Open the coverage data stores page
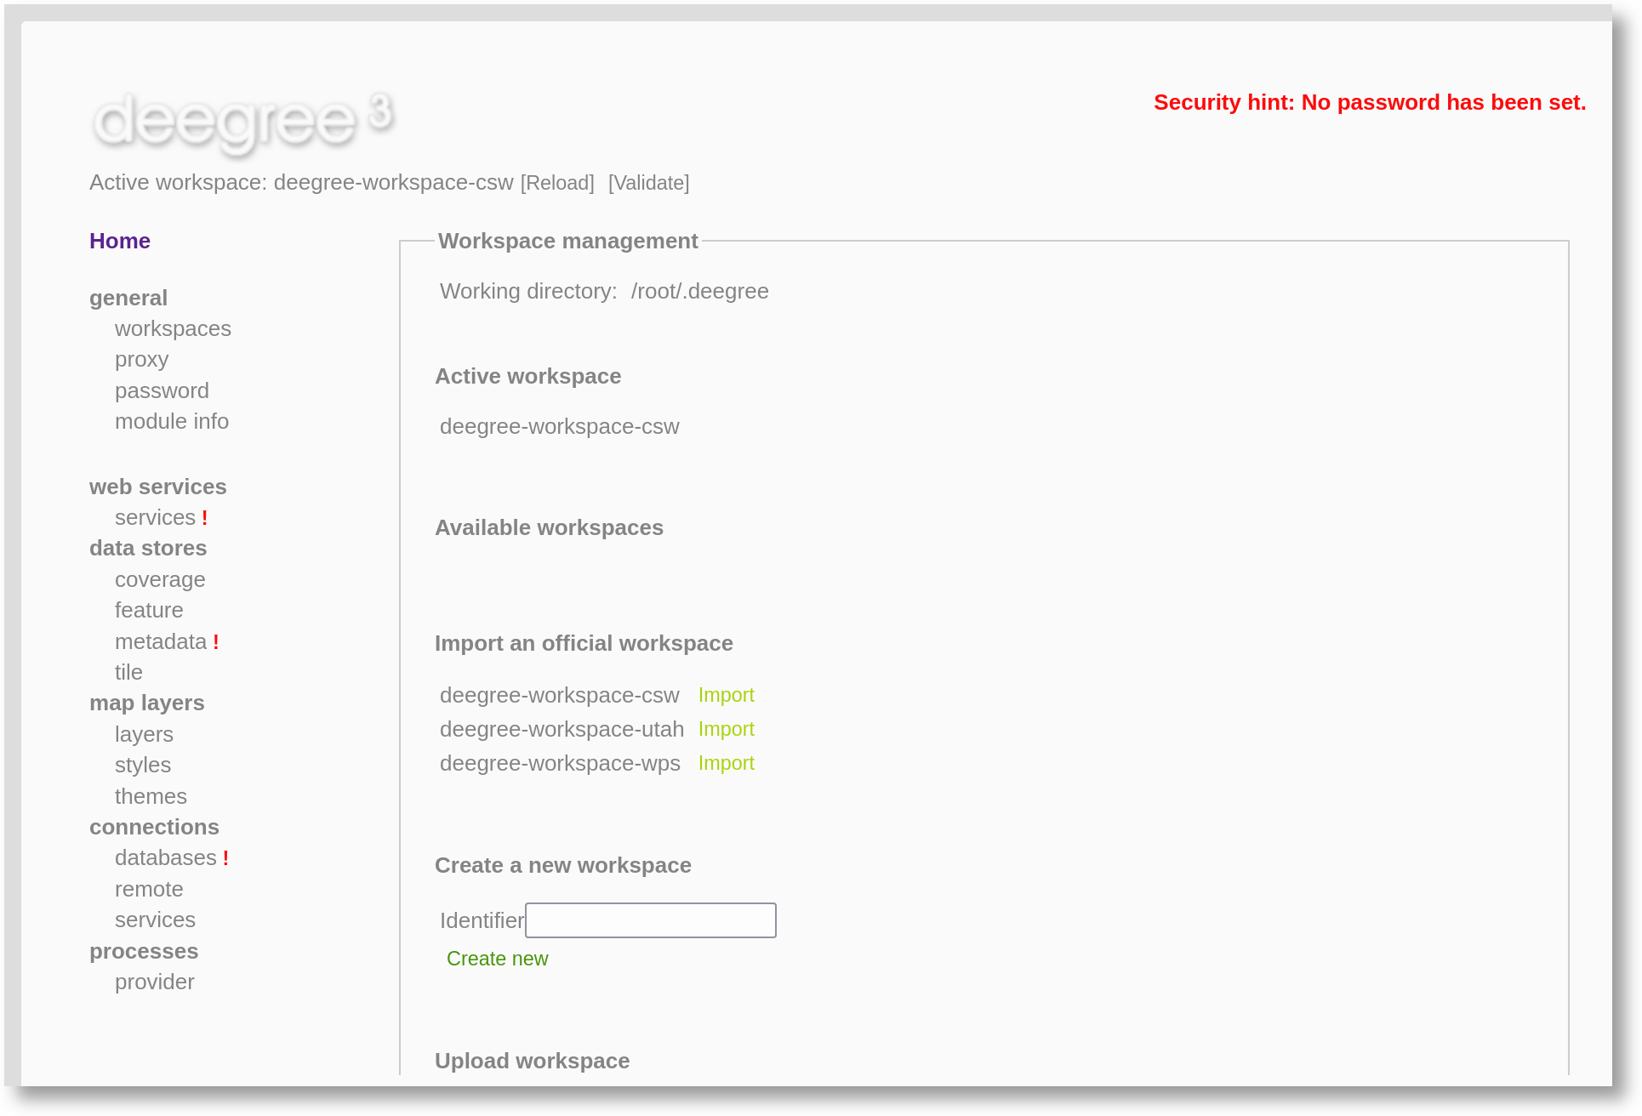 click(x=160, y=579)
